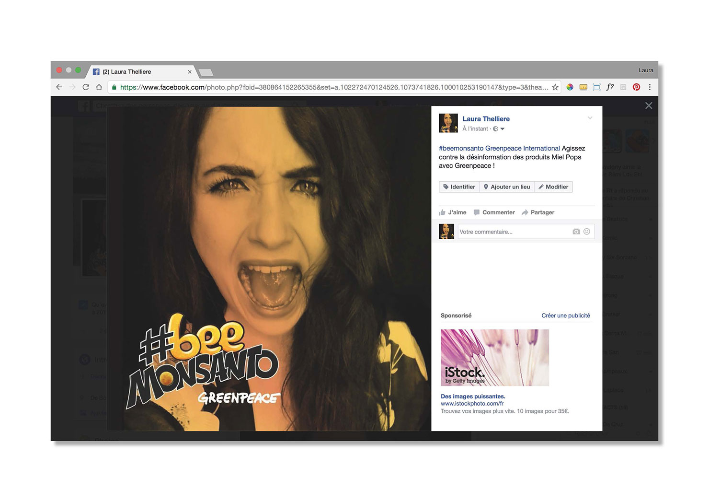Click the camera icon in comment box

coord(576,232)
